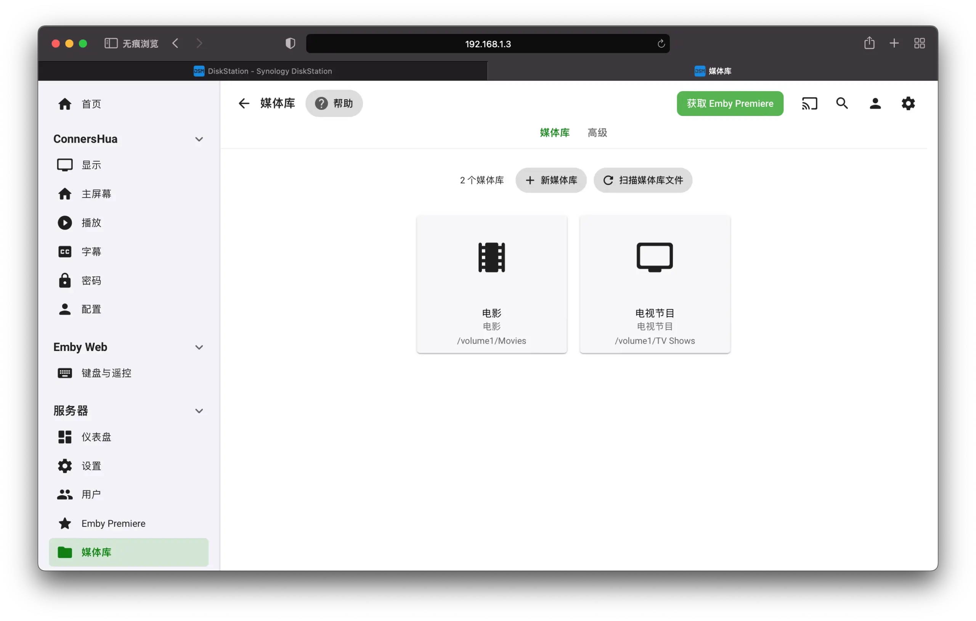Click 获取 Emby Premiere button
Screen dimensions: 976x621
click(x=730, y=103)
